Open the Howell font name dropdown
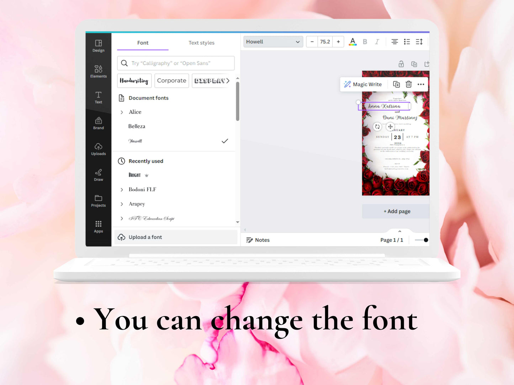 click(272, 42)
